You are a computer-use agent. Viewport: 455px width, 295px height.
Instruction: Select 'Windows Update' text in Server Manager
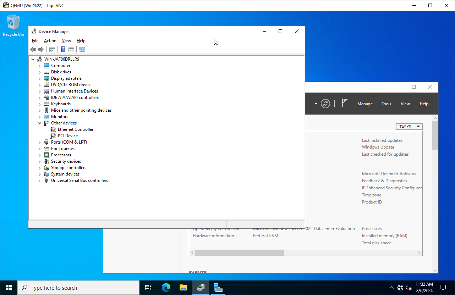[378, 147]
